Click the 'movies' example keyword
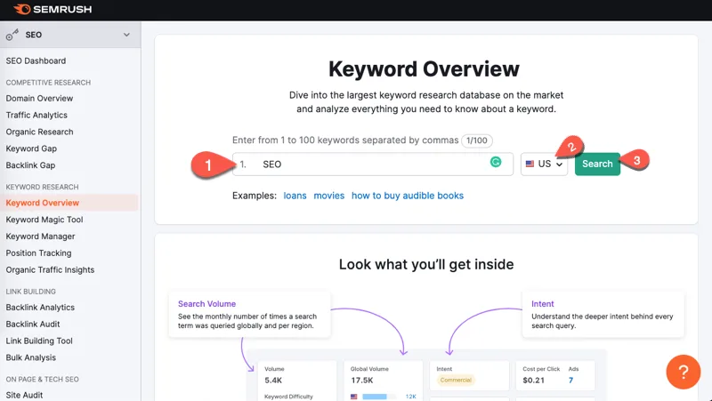This screenshot has height=401, width=712. (328, 196)
